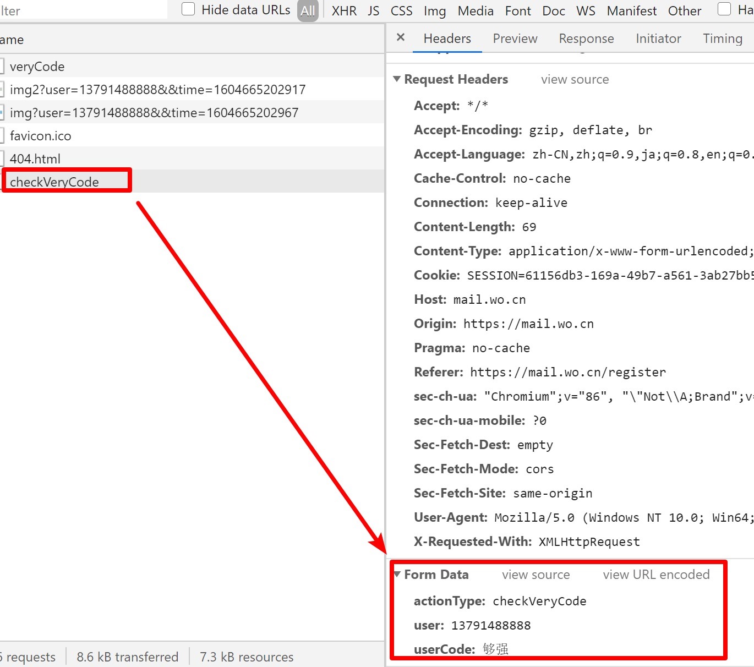Select the veryCode request row
754x667 pixels.
192,66
